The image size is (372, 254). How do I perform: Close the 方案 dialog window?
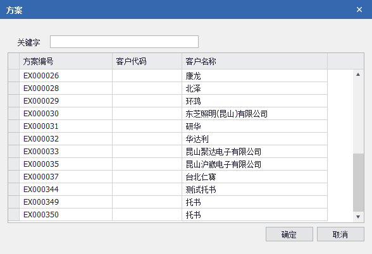pyautogui.click(x=359, y=9)
